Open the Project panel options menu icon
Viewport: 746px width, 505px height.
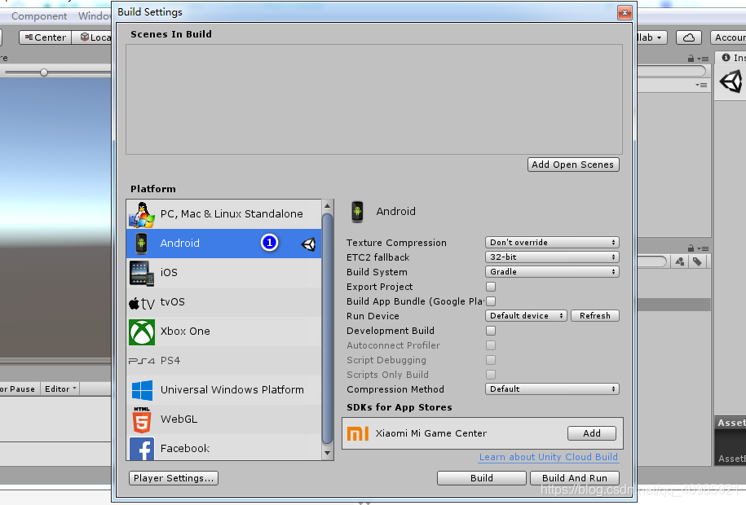703,248
